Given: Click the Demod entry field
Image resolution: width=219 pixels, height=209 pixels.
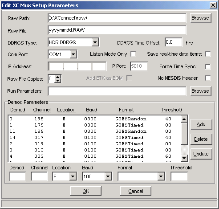Looking at the screenshot, I should tap(18, 176).
